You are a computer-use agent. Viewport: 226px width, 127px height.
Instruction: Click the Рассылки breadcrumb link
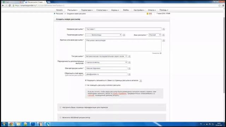[x=60, y=14]
